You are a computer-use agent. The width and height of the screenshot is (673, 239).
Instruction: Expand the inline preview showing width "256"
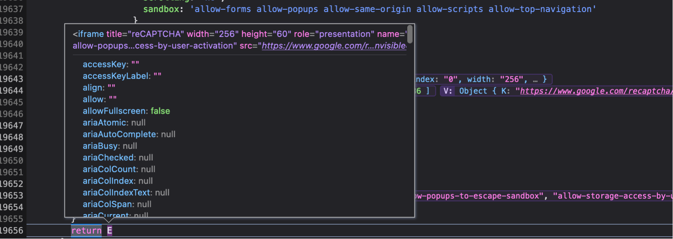(x=483, y=79)
